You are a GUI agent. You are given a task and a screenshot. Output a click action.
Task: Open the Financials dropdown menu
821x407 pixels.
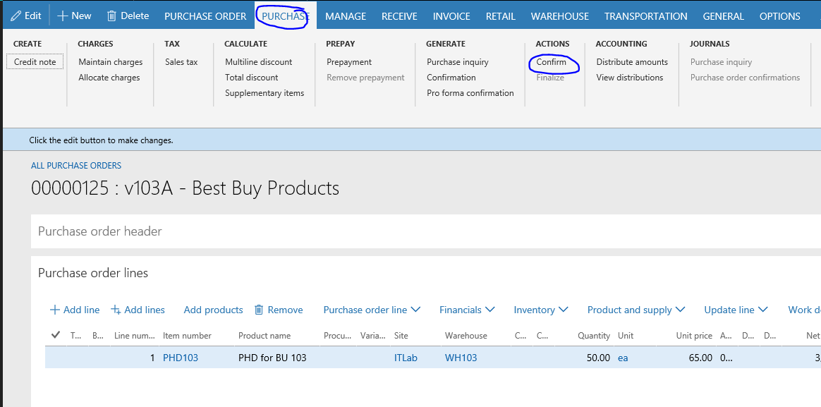pyautogui.click(x=467, y=310)
